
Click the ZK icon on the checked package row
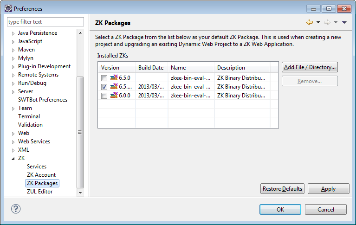pyautogui.click(x=114, y=86)
